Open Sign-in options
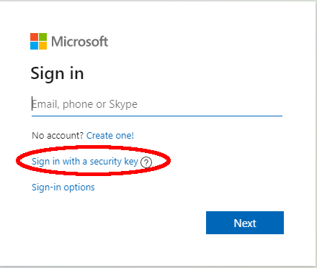 click(63, 188)
